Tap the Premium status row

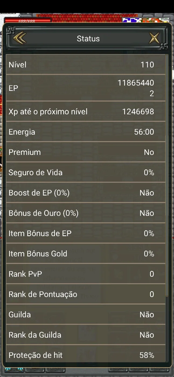point(86,152)
